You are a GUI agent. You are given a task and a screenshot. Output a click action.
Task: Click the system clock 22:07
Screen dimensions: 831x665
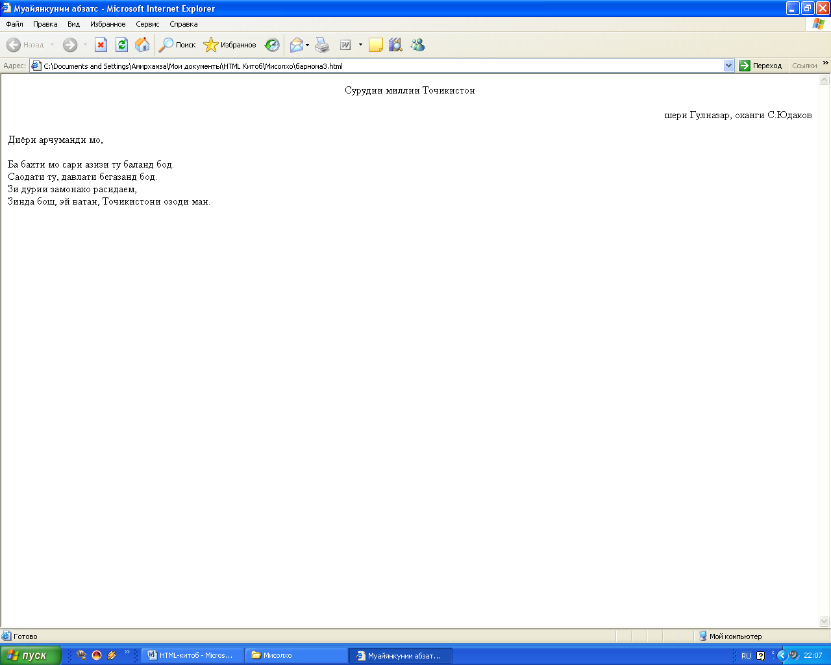point(813,655)
